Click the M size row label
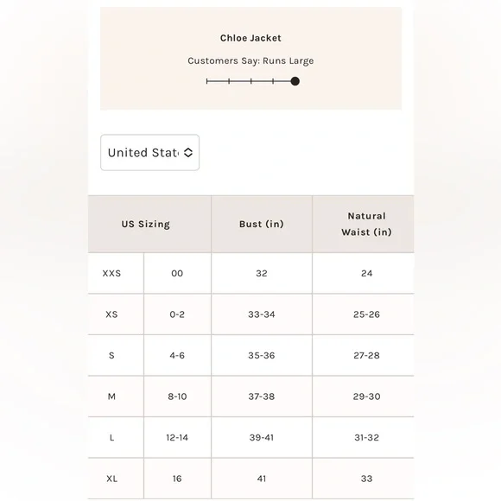This screenshot has height=501, width=501. [111, 396]
